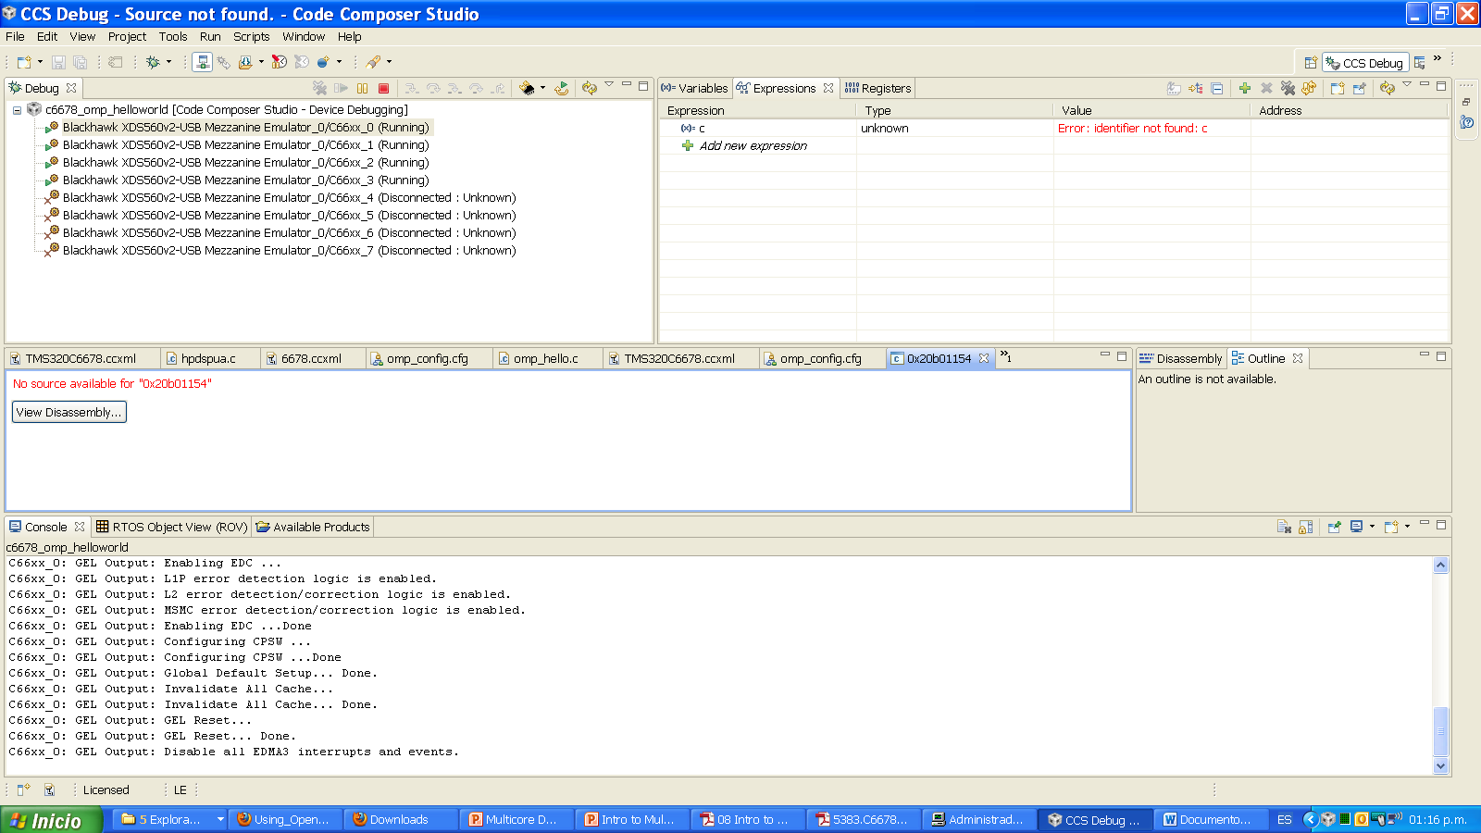Click the Restart icon in Debug toolbar
Viewport: 1481px width, 833px height.
pos(562,88)
